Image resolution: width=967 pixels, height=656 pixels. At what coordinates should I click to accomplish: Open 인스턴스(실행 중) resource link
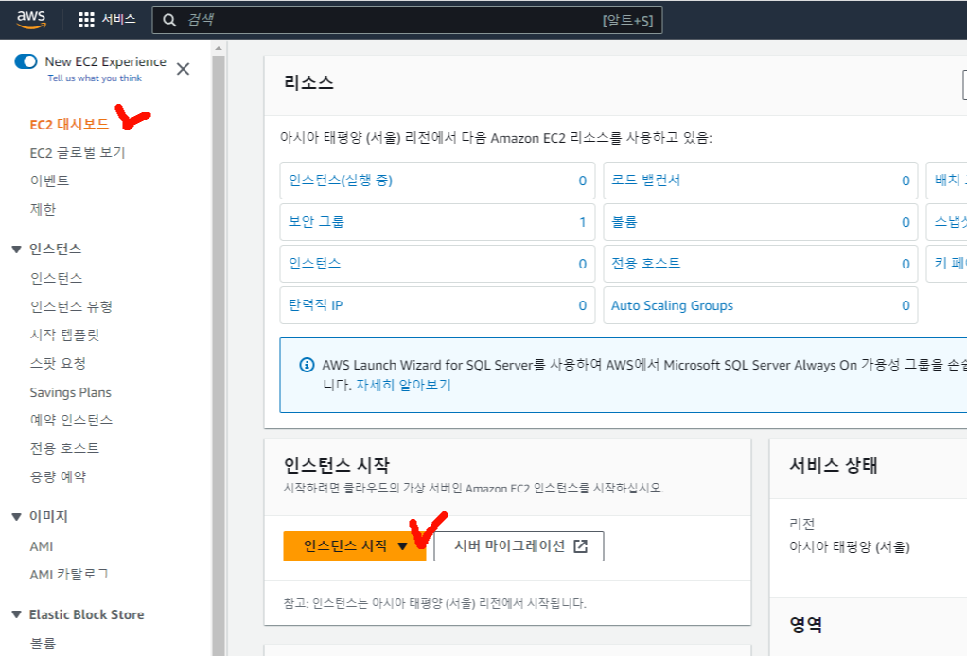click(341, 181)
